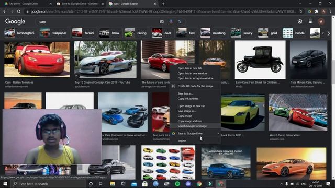Open Microsoft Store from the taskbar
This screenshot has width=335, height=188.
pos(144,184)
